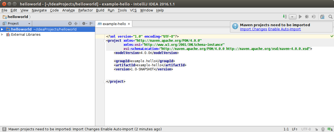
Task: Click the Hide Project panel icon
Action: point(91,24)
